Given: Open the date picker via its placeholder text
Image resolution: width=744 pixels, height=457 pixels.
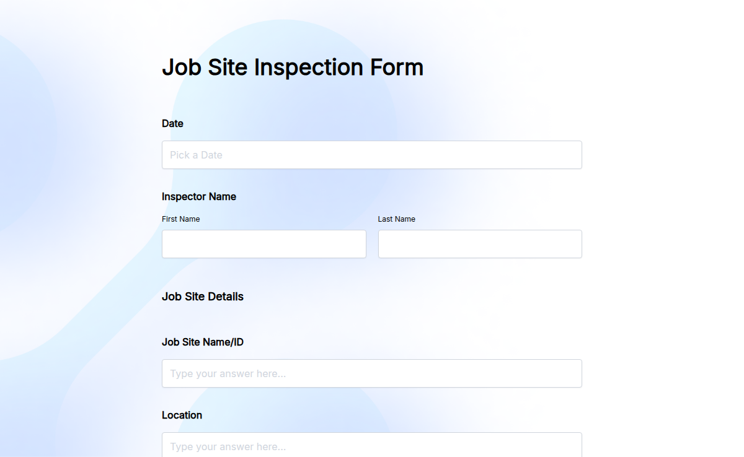Looking at the screenshot, I should [195, 155].
